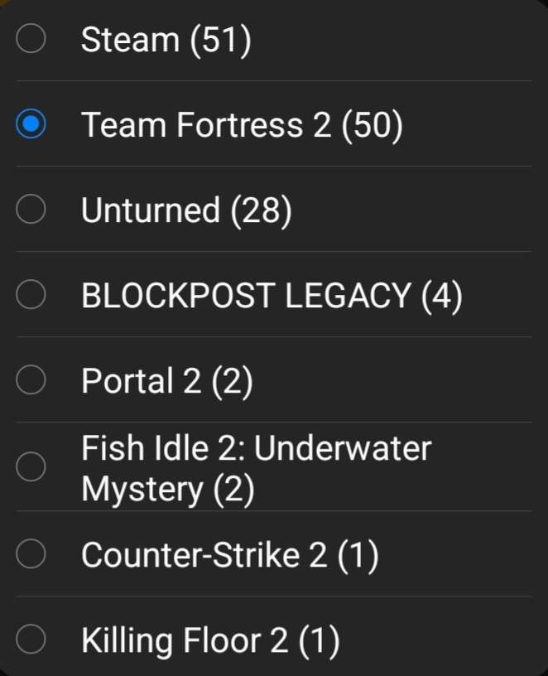Tap the "BLOCKPOST LEGACY (4)" label
Image resolution: width=548 pixels, height=676 pixels.
[272, 296]
